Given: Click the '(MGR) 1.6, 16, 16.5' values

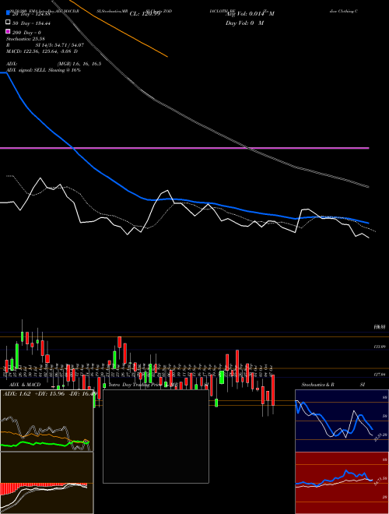Looking at the screenshot, I should coord(79,64).
